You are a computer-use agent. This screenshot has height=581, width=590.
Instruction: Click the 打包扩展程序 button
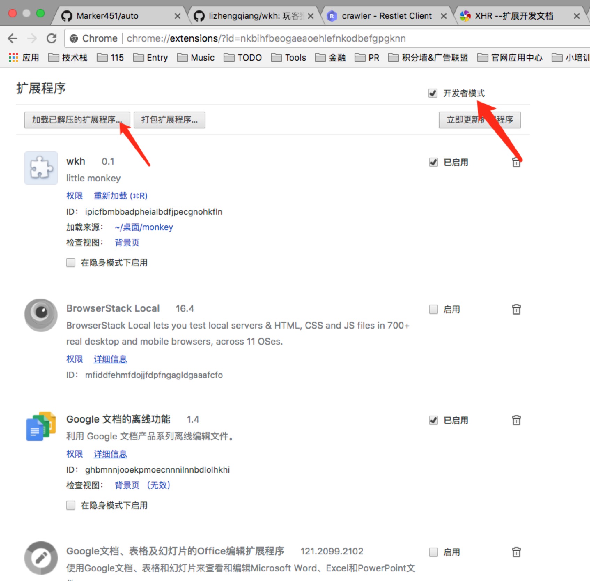pos(170,120)
